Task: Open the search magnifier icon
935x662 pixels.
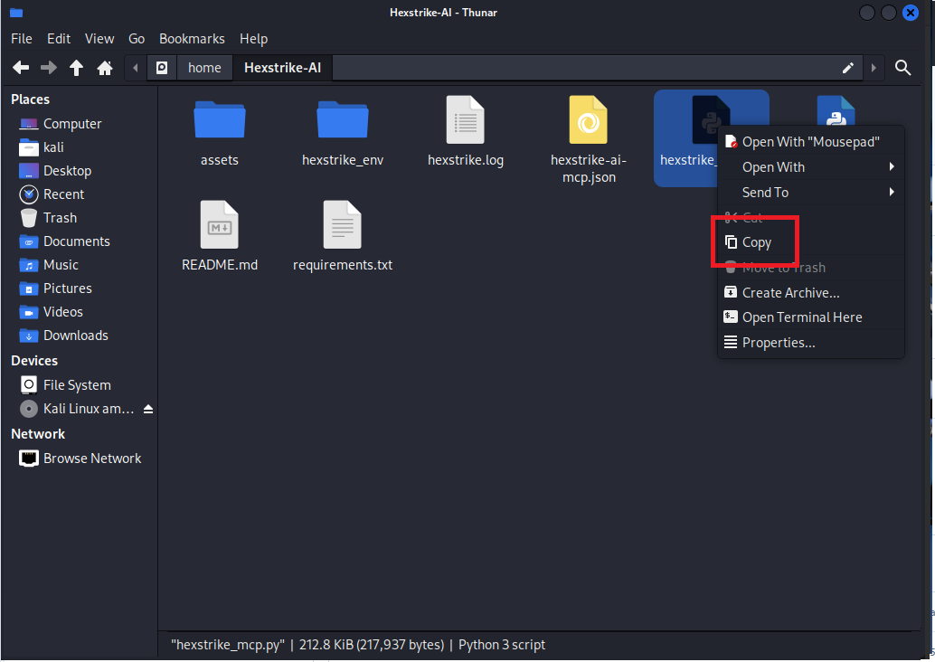Action: click(902, 68)
